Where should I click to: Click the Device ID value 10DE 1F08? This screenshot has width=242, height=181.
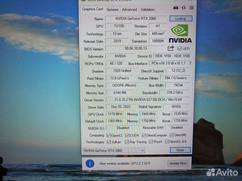[172, 56]
